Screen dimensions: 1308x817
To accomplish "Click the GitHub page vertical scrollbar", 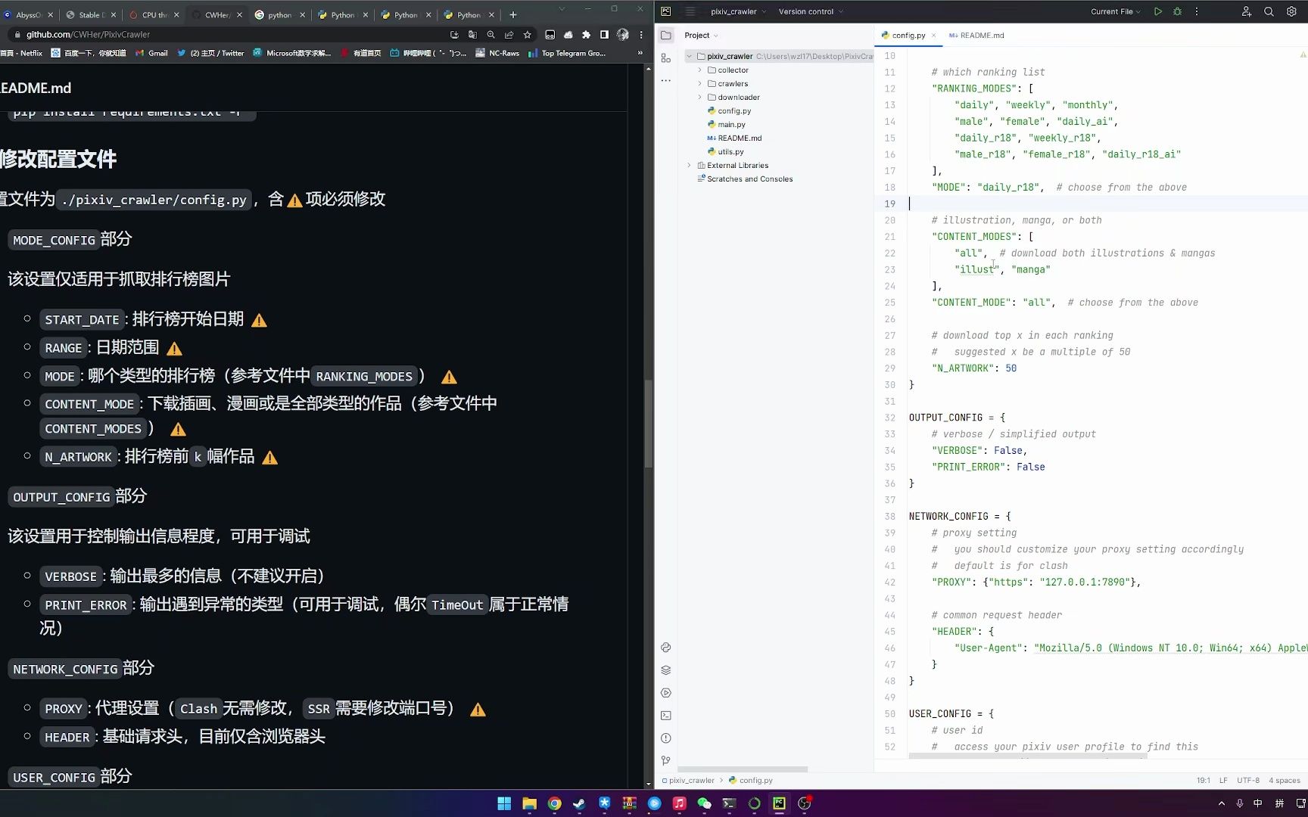I will click(x=648, y=424).
